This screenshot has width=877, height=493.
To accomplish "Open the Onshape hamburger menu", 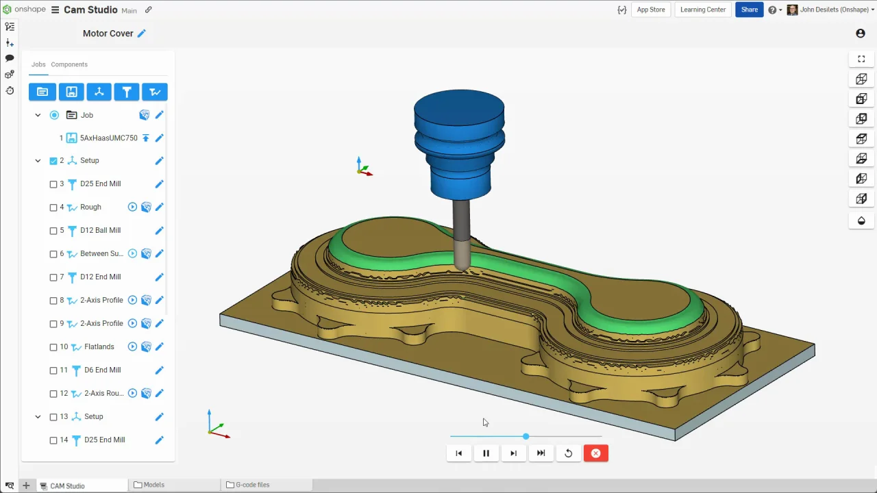I will (55, 10).
